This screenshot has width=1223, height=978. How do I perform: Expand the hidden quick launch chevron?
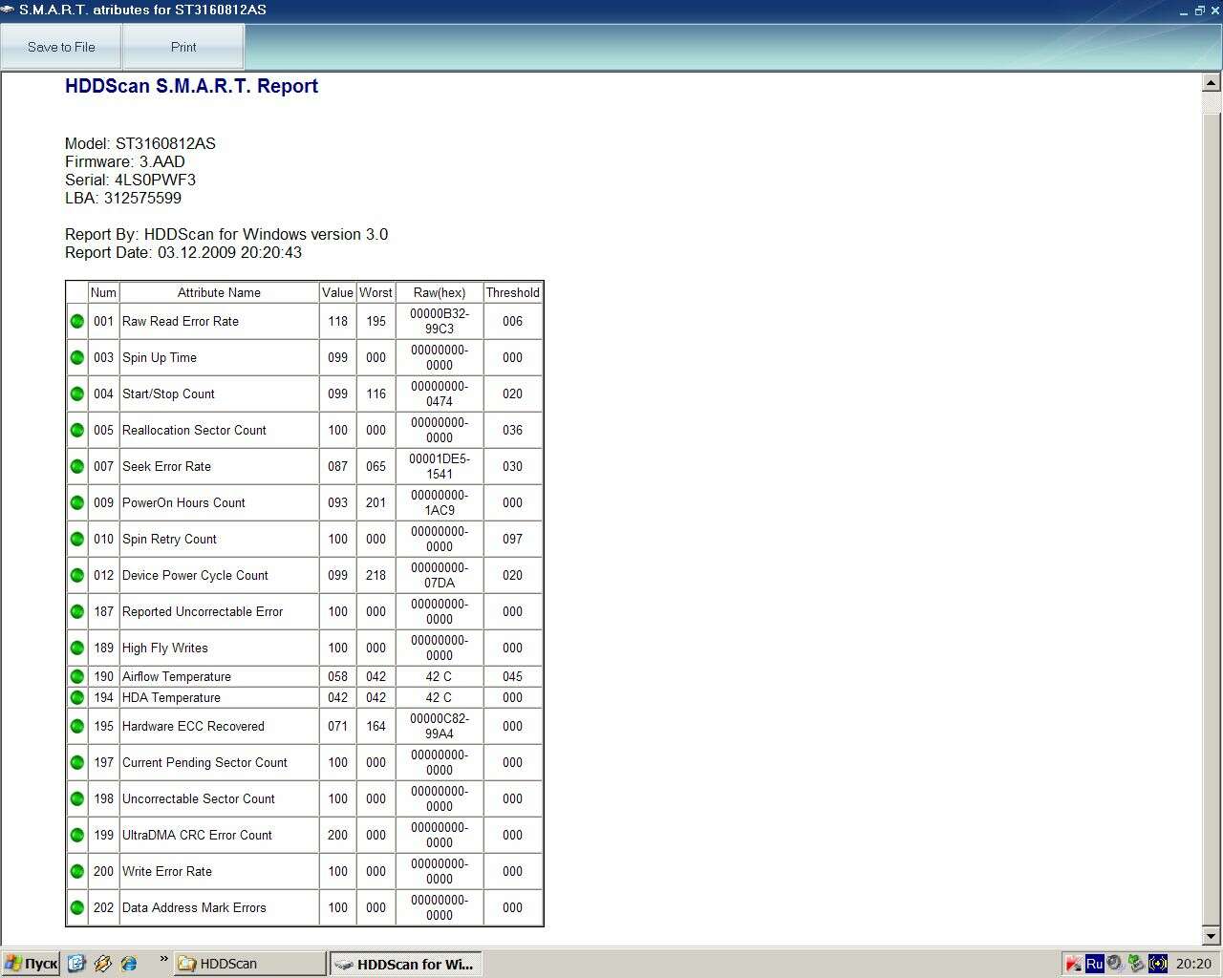click(163, 960)
